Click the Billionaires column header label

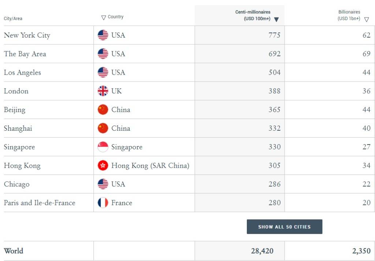349,12
